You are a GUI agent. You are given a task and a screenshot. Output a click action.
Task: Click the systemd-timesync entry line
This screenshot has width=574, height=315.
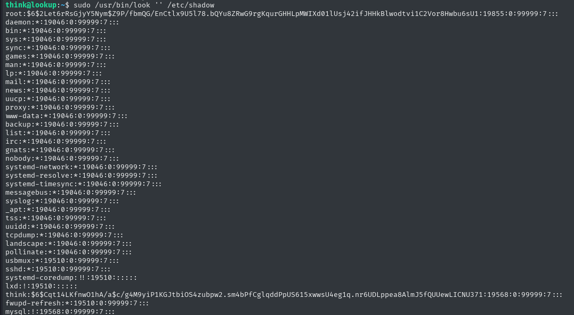click(x=84, y=184)
